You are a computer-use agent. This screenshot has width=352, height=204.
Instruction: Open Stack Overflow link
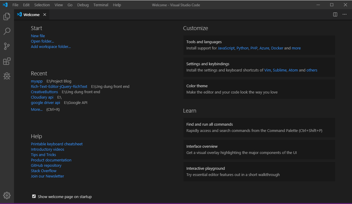(x=43, y=171)
